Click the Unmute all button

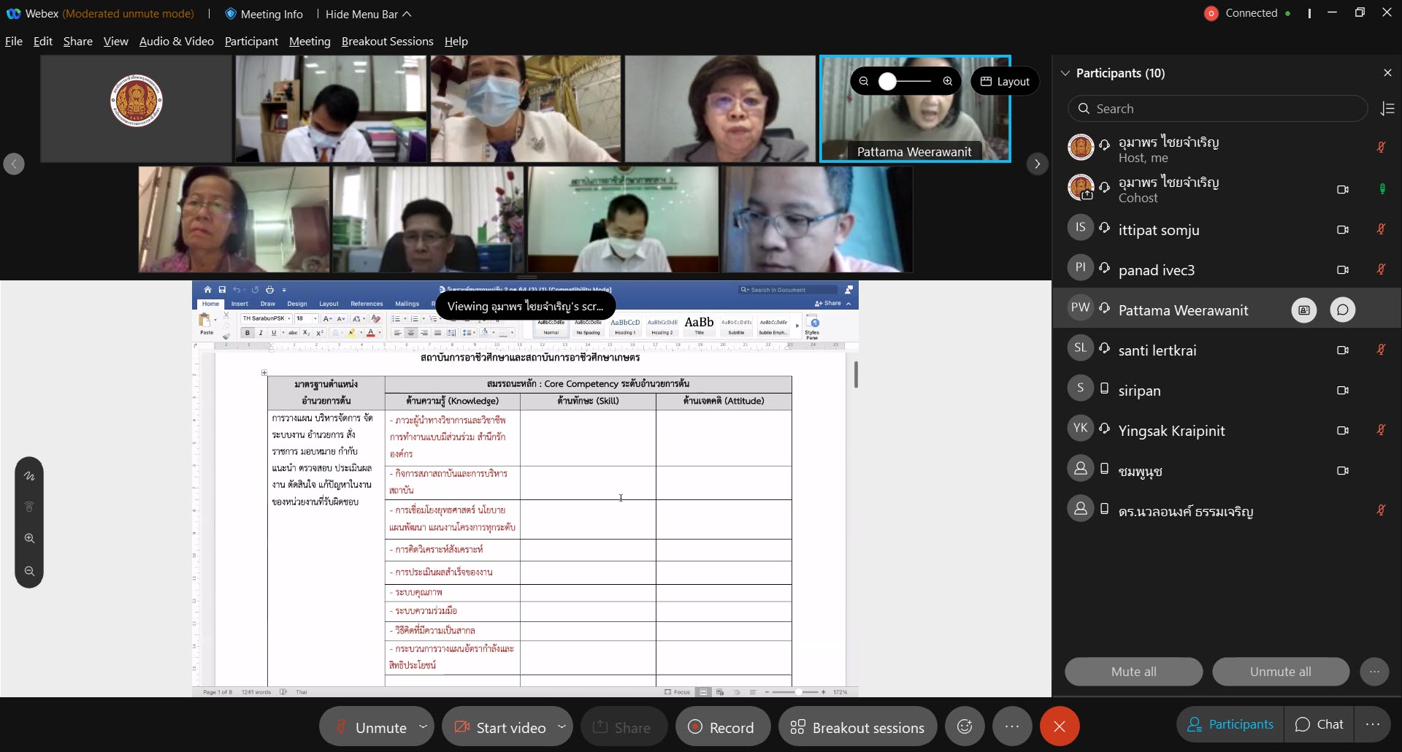pos(1281,672)
